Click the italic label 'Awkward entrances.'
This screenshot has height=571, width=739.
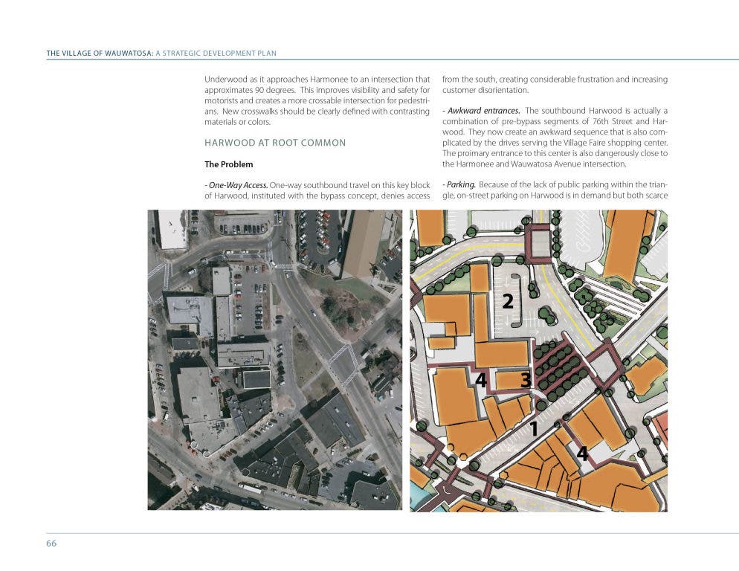[483, 111]
